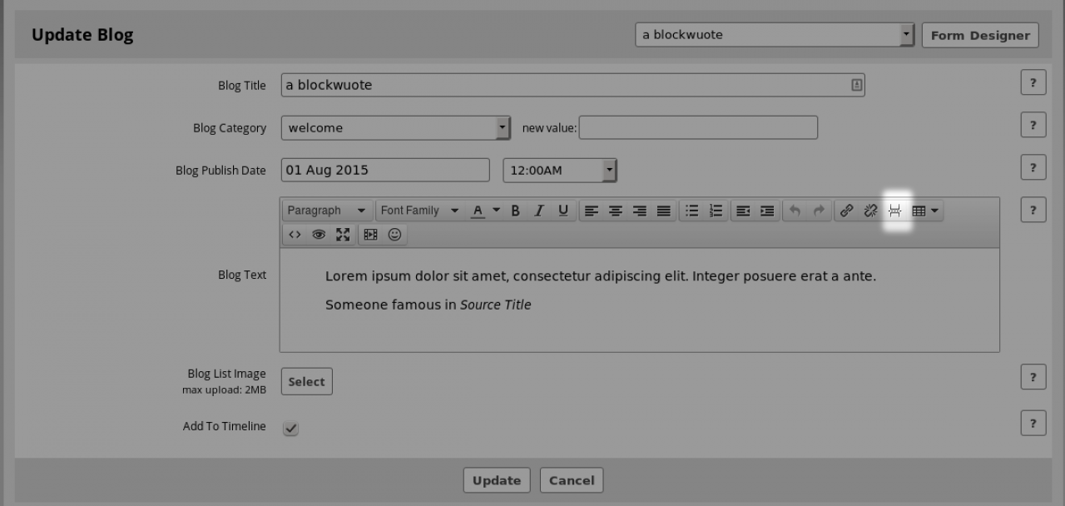Open the Blog Category welcome dropdown
The height and width of the screenshot is (506, 1065).
[x=396, y=127]
